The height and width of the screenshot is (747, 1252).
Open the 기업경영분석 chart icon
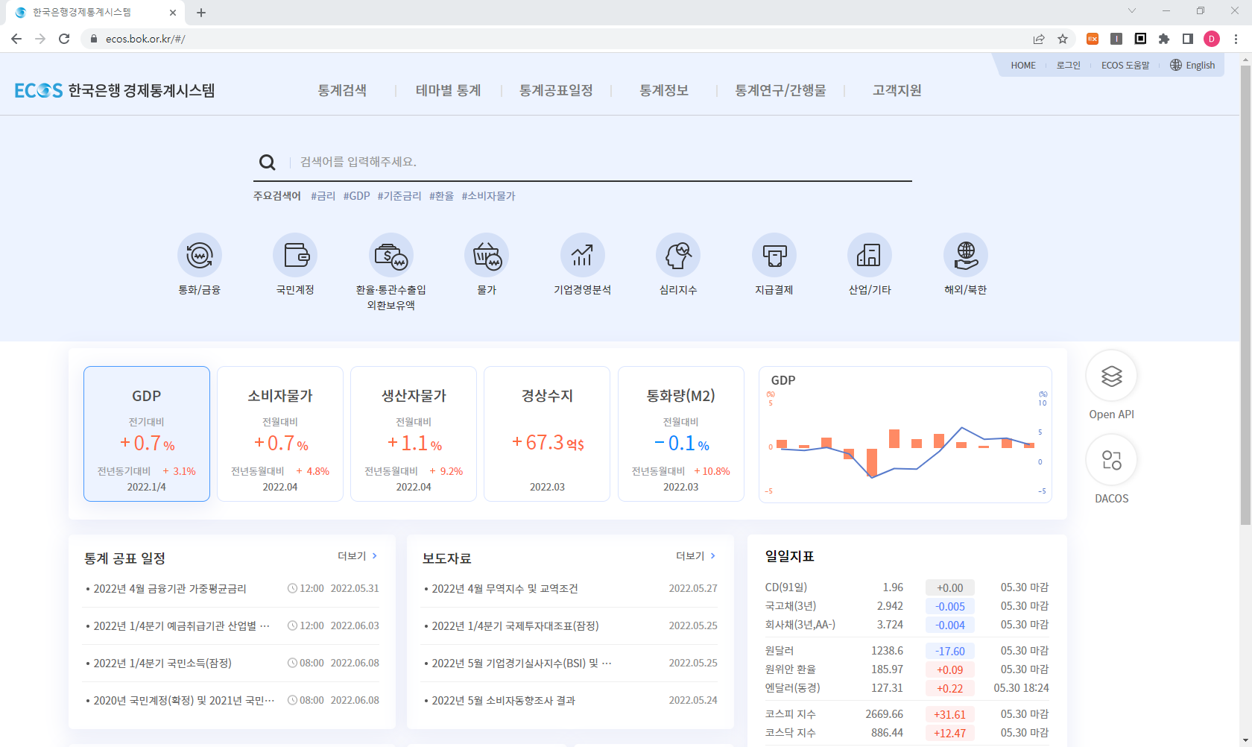click(583, 256)
